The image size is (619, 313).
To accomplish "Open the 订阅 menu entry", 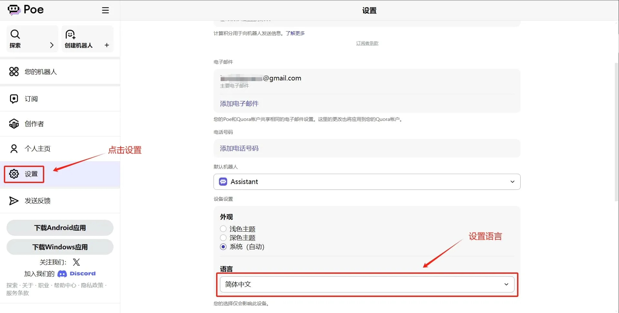I will 60,99.
